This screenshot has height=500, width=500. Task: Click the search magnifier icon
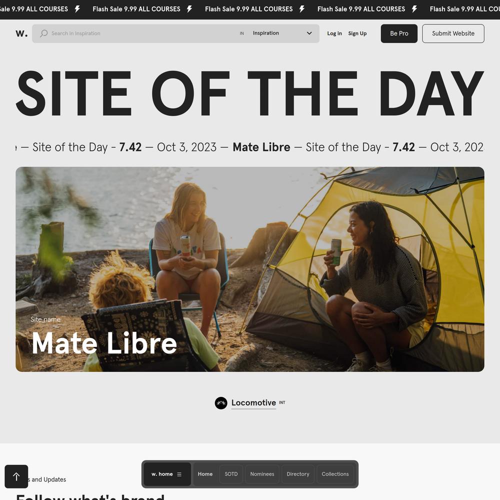(44, 33)
